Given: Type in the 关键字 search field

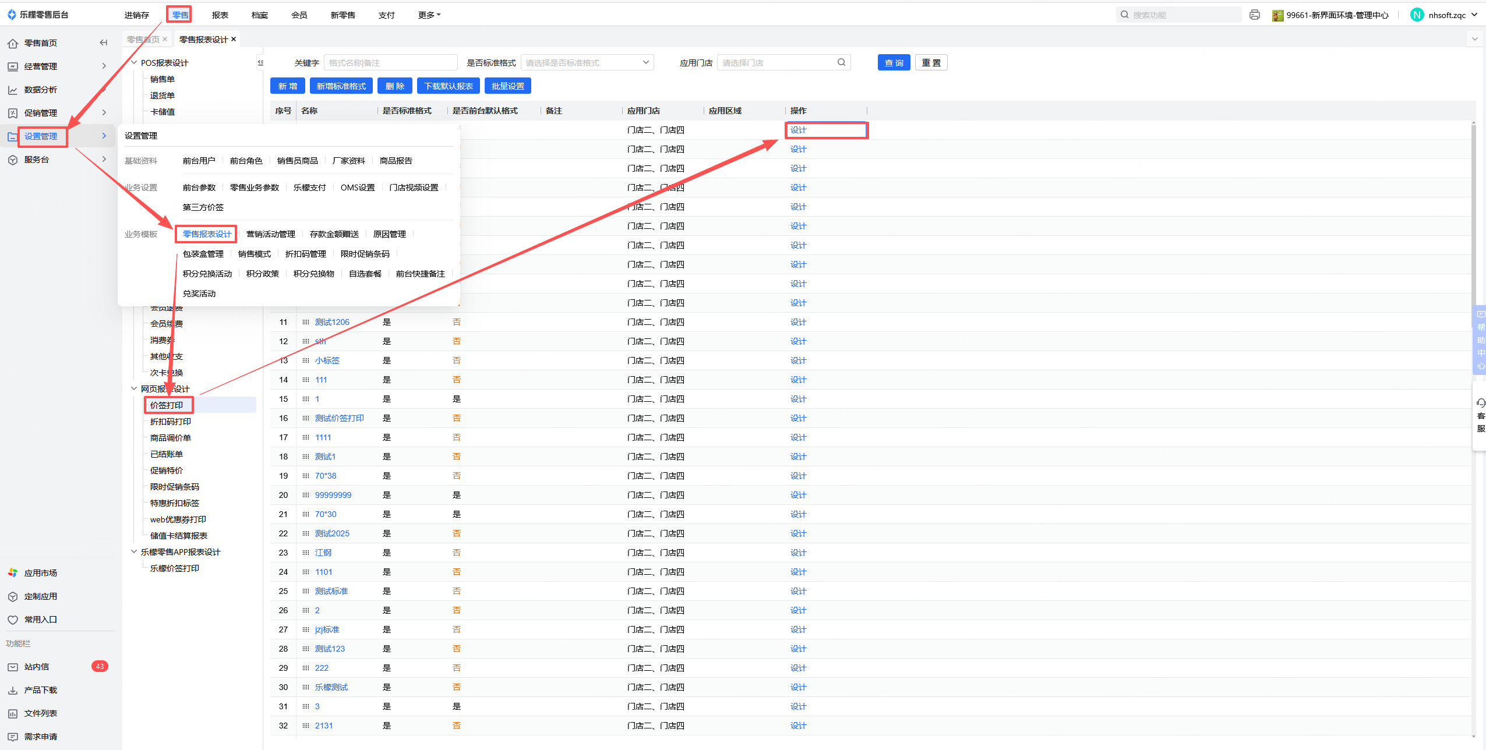Looking at the screenshot, I should point(390,62).
